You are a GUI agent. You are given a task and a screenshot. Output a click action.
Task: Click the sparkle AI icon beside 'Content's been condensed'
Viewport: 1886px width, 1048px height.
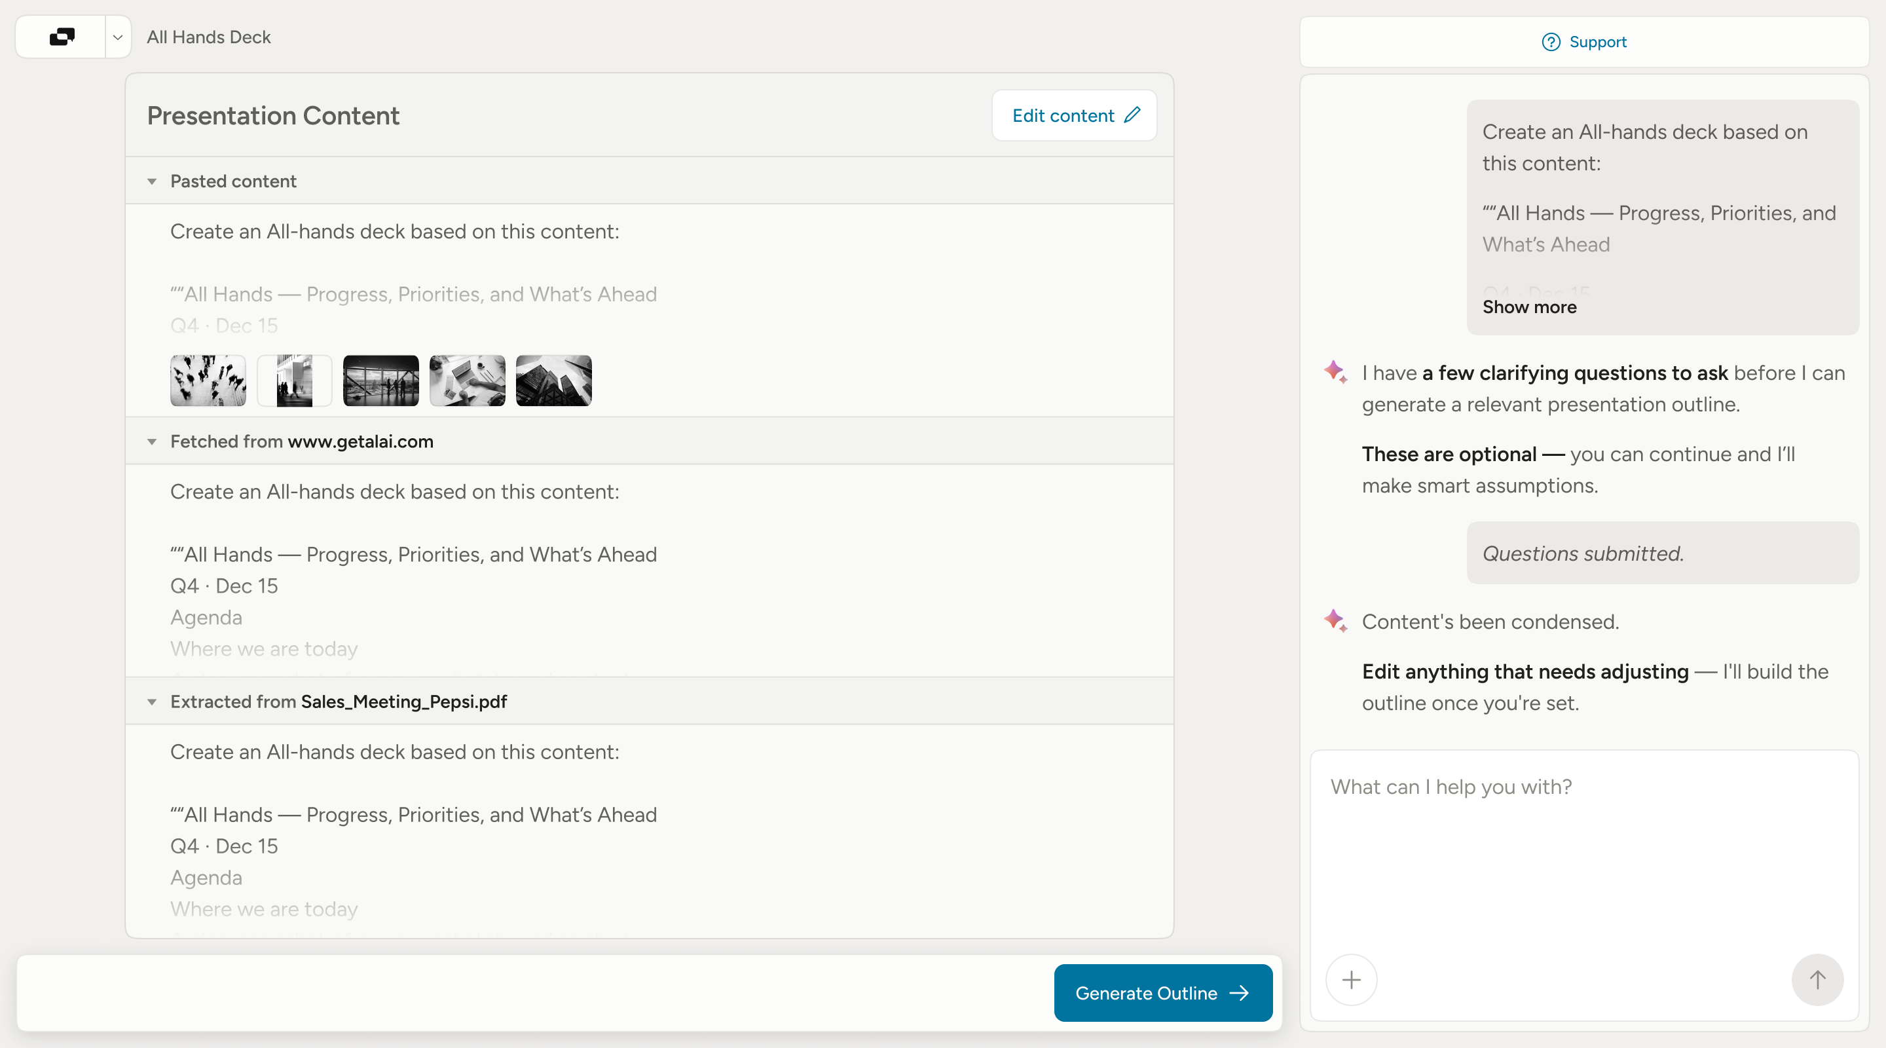[x=1335, y=621]
